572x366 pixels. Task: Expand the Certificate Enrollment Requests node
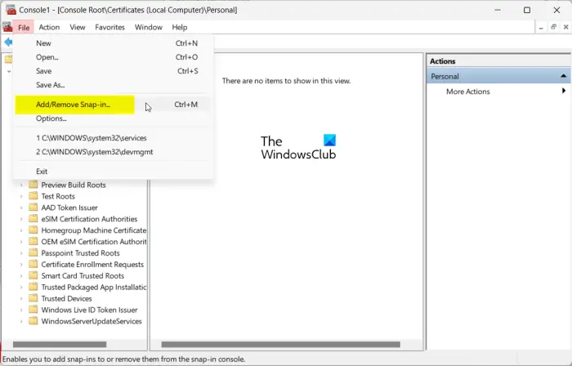pyautogui.click(x=21, y=265)
